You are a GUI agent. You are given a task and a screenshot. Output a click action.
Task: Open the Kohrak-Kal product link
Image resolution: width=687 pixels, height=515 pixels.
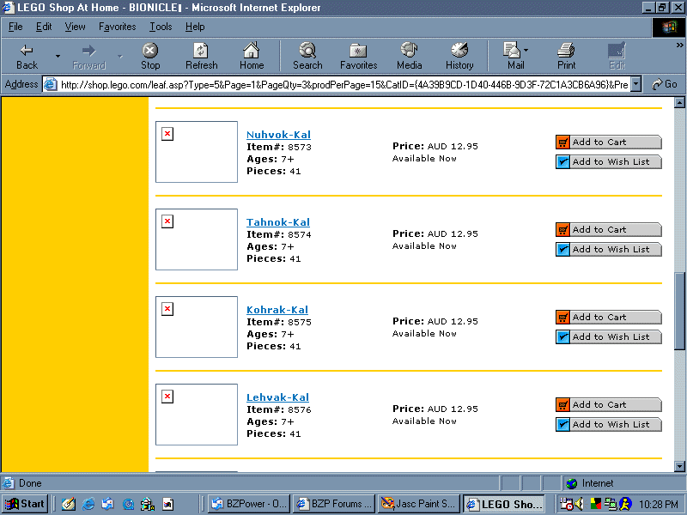277,310
